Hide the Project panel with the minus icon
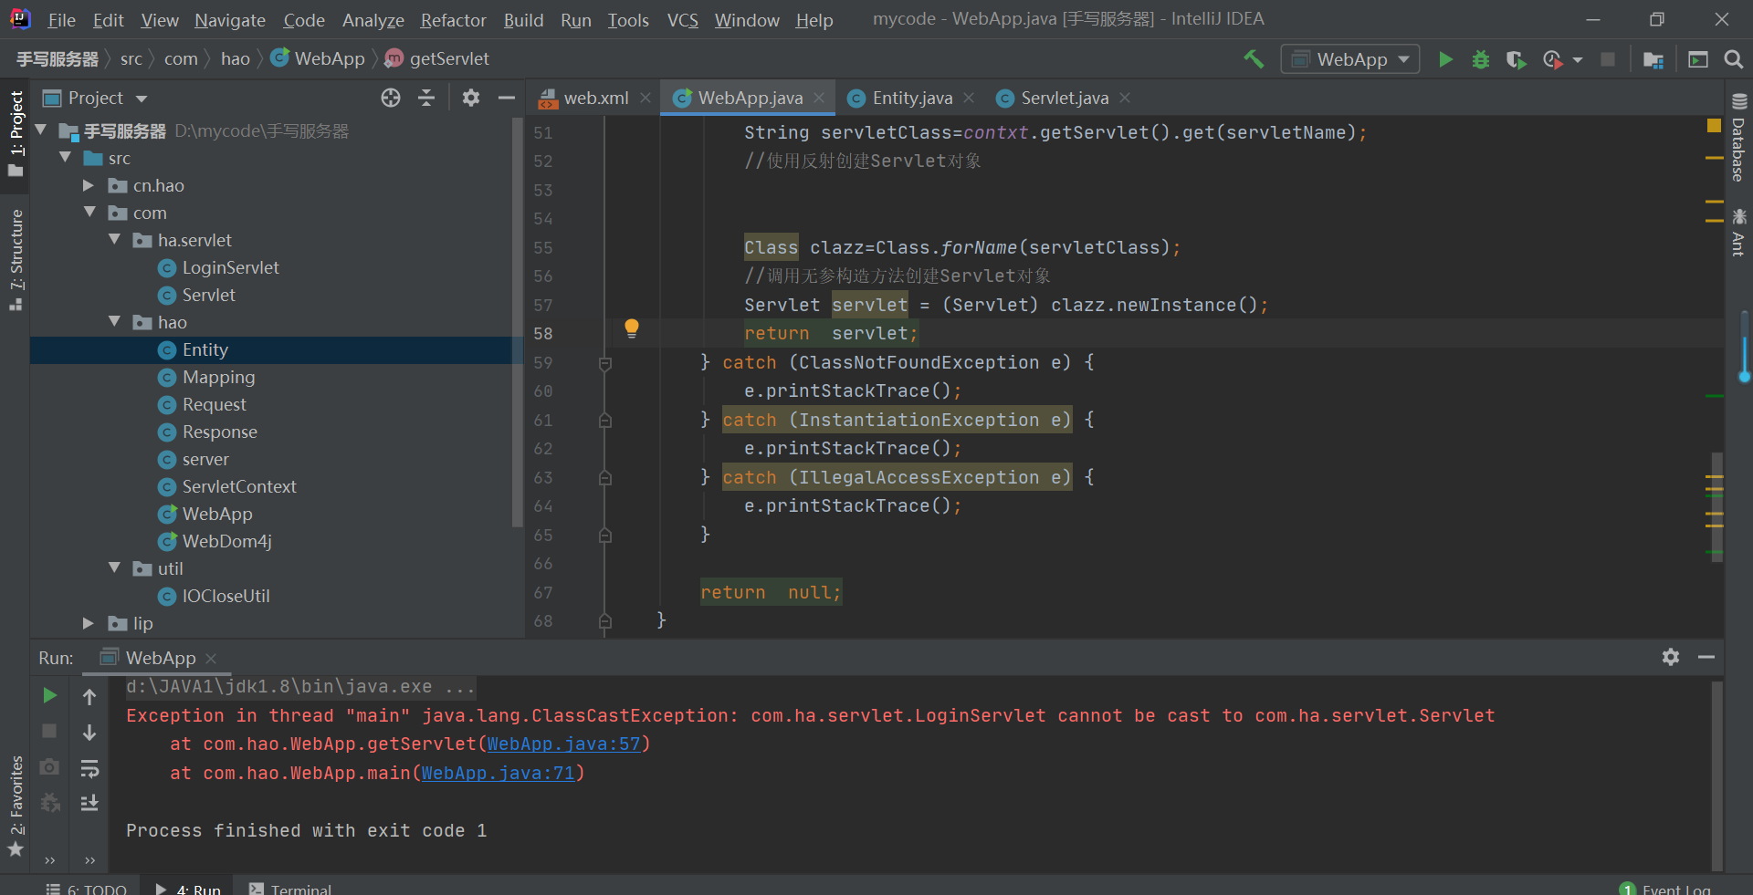The image size is (1753, 895). click(507, 98)
